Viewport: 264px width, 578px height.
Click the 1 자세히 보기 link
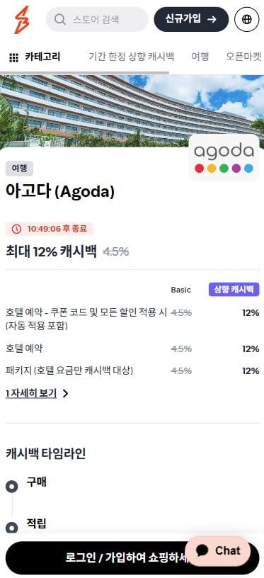[x=31, y=394]
